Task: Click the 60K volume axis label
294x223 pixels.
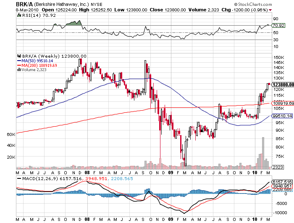Action: [11, 135]
